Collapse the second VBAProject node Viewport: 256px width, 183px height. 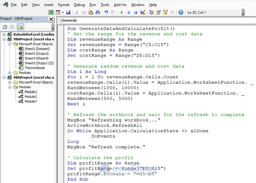click(4, 78)
